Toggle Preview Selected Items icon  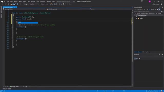159,9
